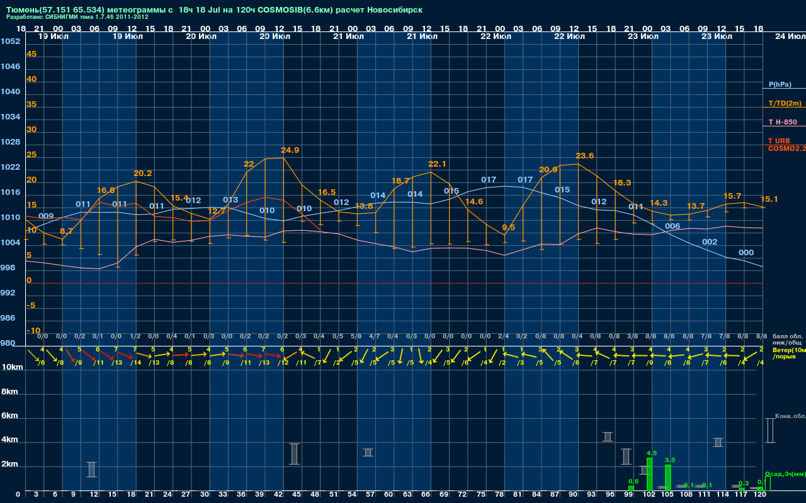This screenshot has width=806, height=503.
Task: Click the COSMO2.2 legend text
Action: click(786, 148)
